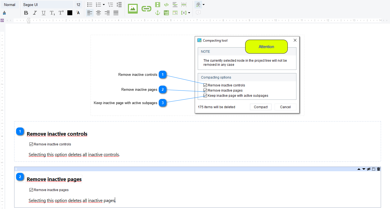Insert a video (film strip icon)
The image size is (390, 209).
pyautogui.click(x=158, y=5)
